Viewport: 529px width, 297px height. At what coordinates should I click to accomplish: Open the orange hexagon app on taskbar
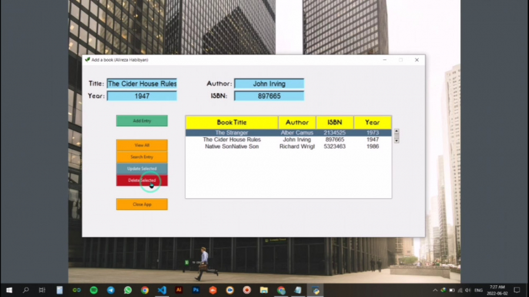tap(213, 290)
